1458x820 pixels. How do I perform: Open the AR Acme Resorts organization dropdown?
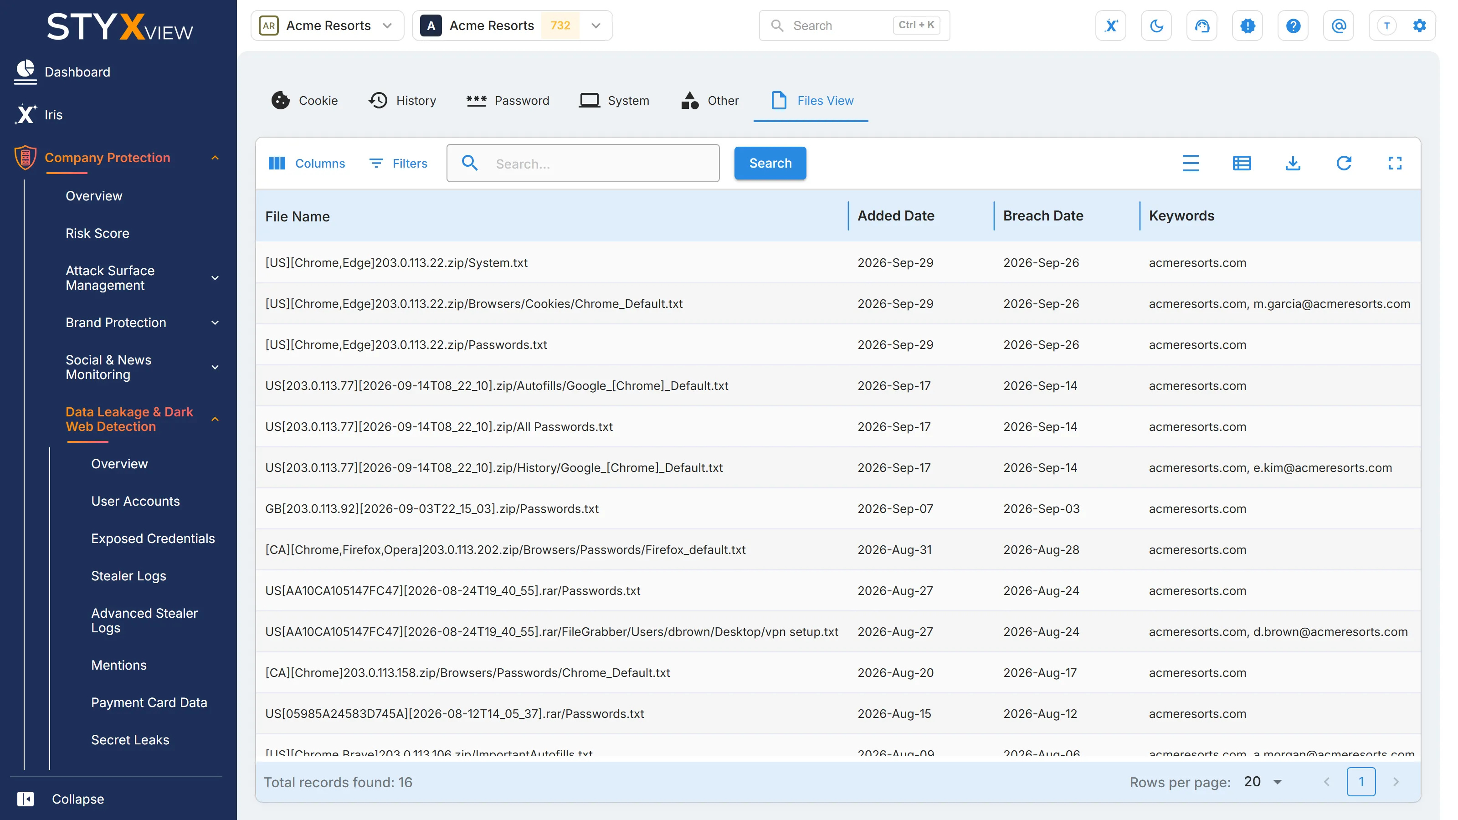pyautogui.click(x=327, y=26)
